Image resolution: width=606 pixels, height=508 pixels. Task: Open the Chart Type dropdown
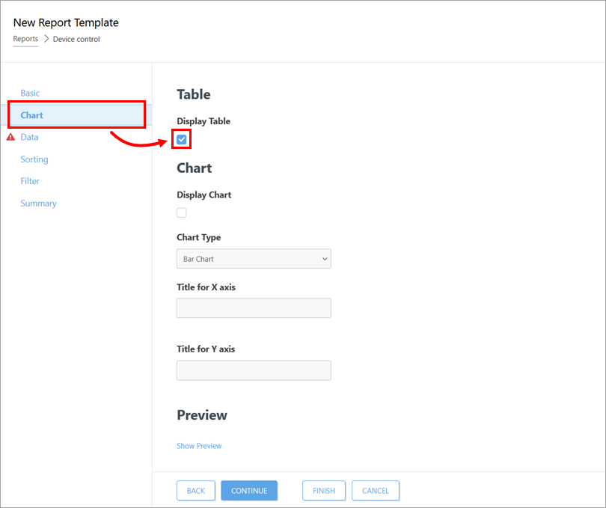click(253, 259)
